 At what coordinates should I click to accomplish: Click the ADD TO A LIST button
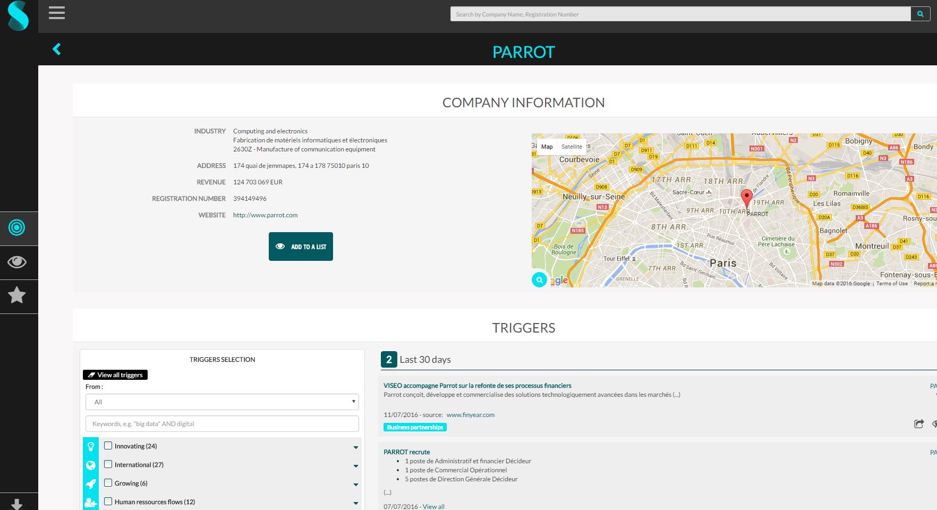[x=301, y=246]
